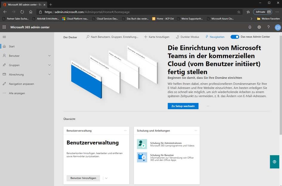282x186 pixels.
Task: Collapse the navigation hamburger menu
Action: (4, 37)
